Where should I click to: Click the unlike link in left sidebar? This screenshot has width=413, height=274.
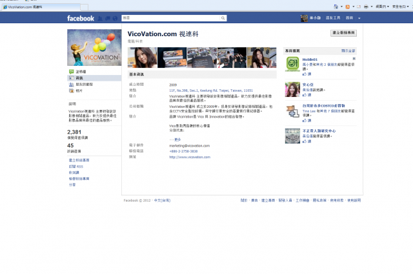click(x=74, y=173)
